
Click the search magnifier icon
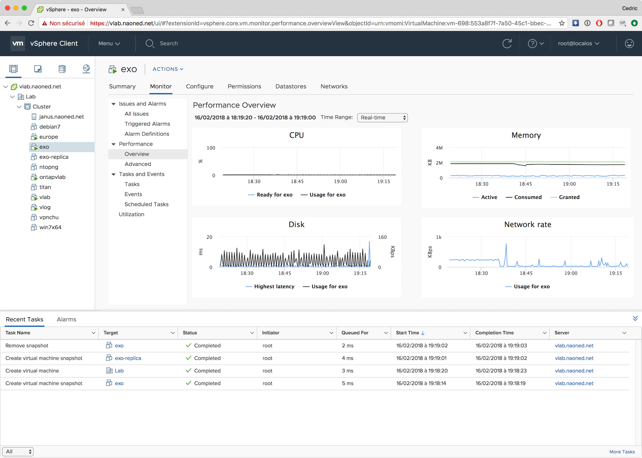tap(150, 43)
